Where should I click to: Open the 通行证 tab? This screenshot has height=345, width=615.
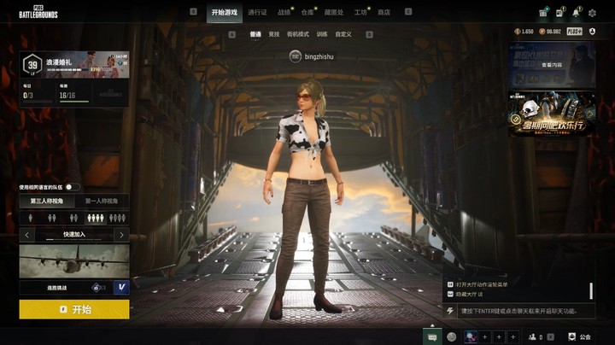point(257,13)
